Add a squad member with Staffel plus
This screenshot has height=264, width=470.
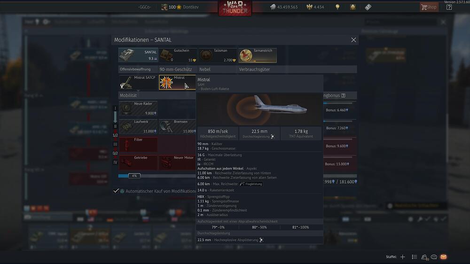point(403,257)
